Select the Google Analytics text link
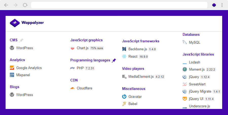228x115 pixels. 29,68
